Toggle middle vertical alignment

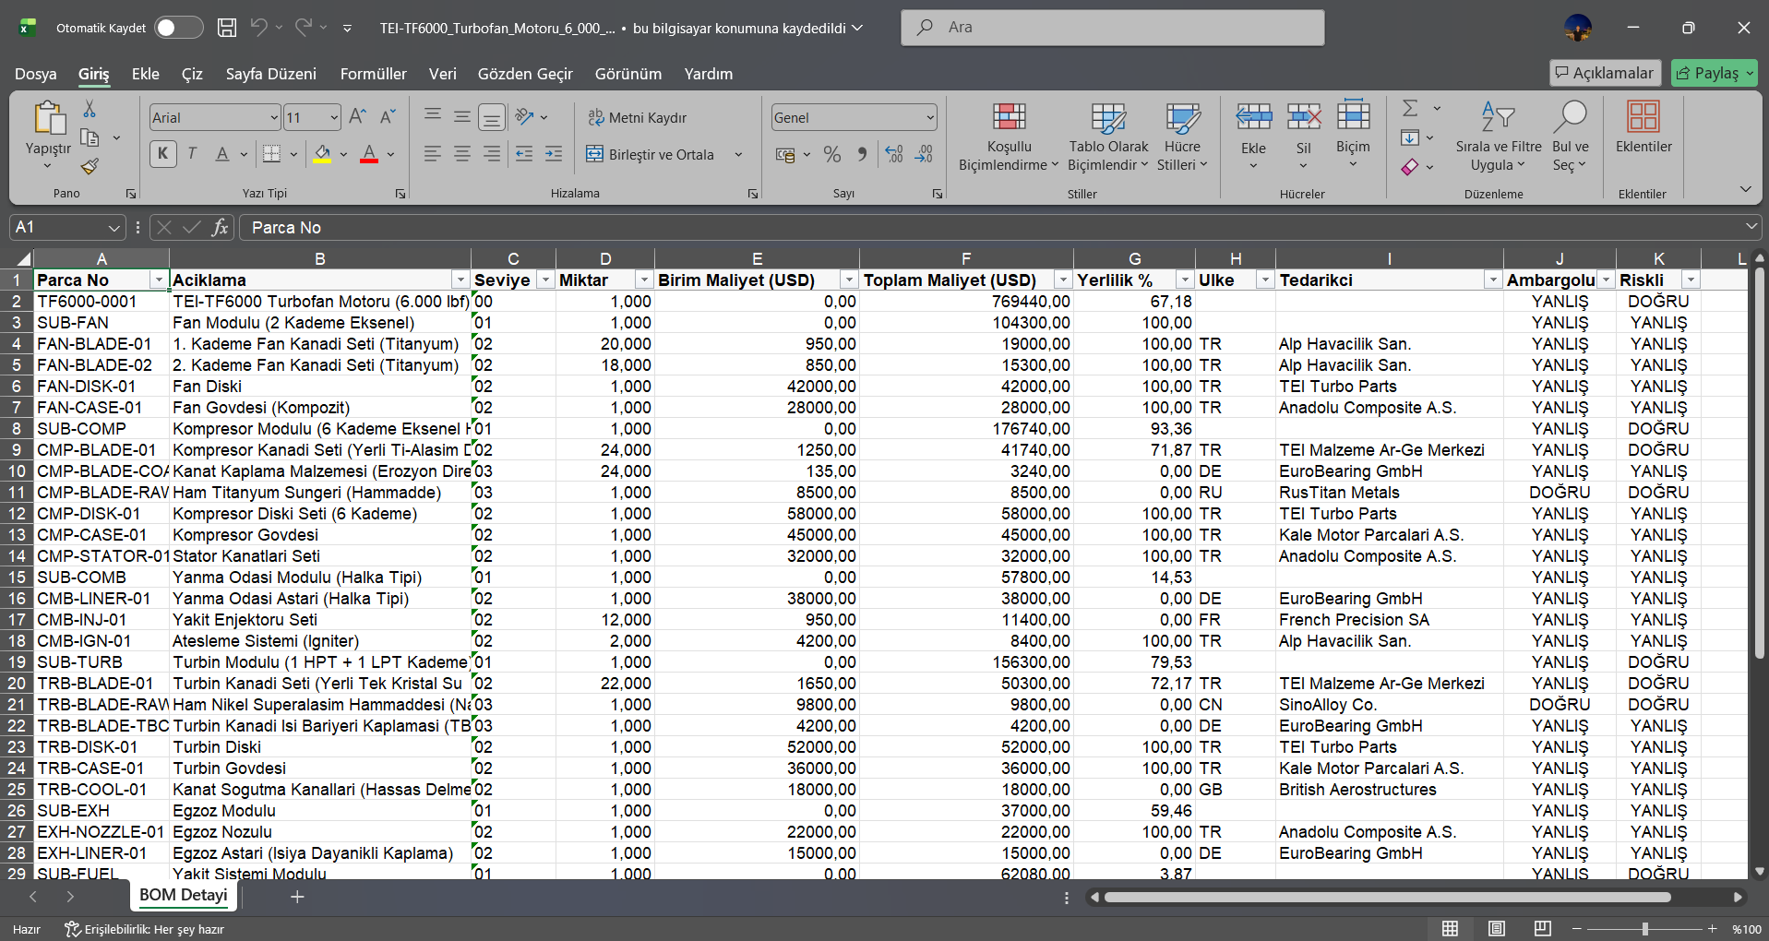pyautogui.click(x=462, y=116)
